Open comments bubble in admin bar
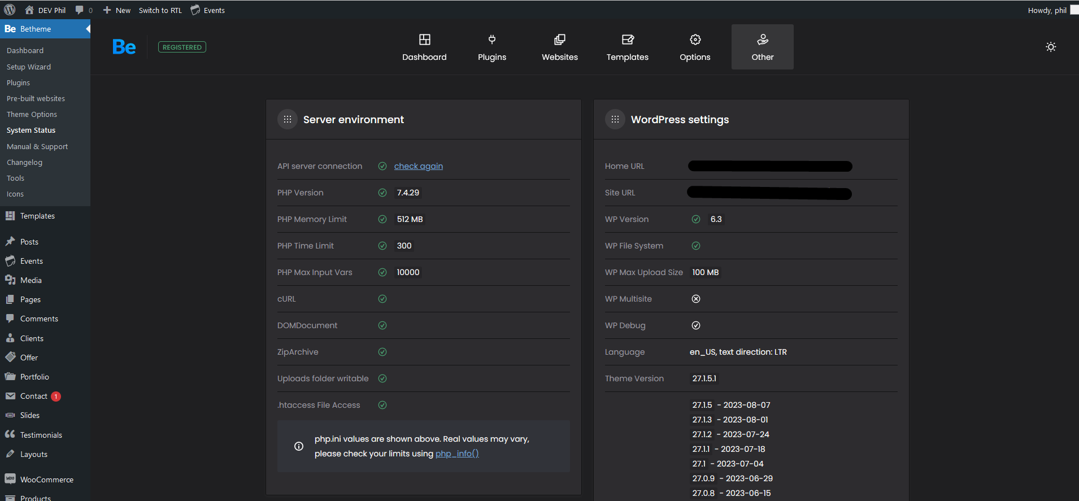 click(84, 10)
